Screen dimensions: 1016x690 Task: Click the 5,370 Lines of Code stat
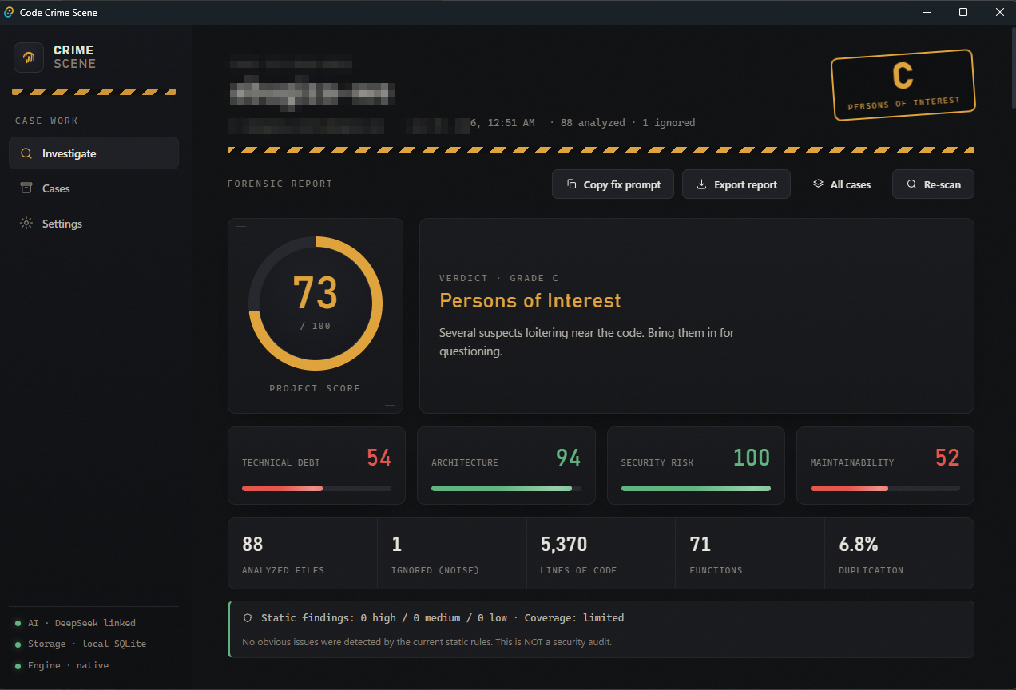(601, 553)
